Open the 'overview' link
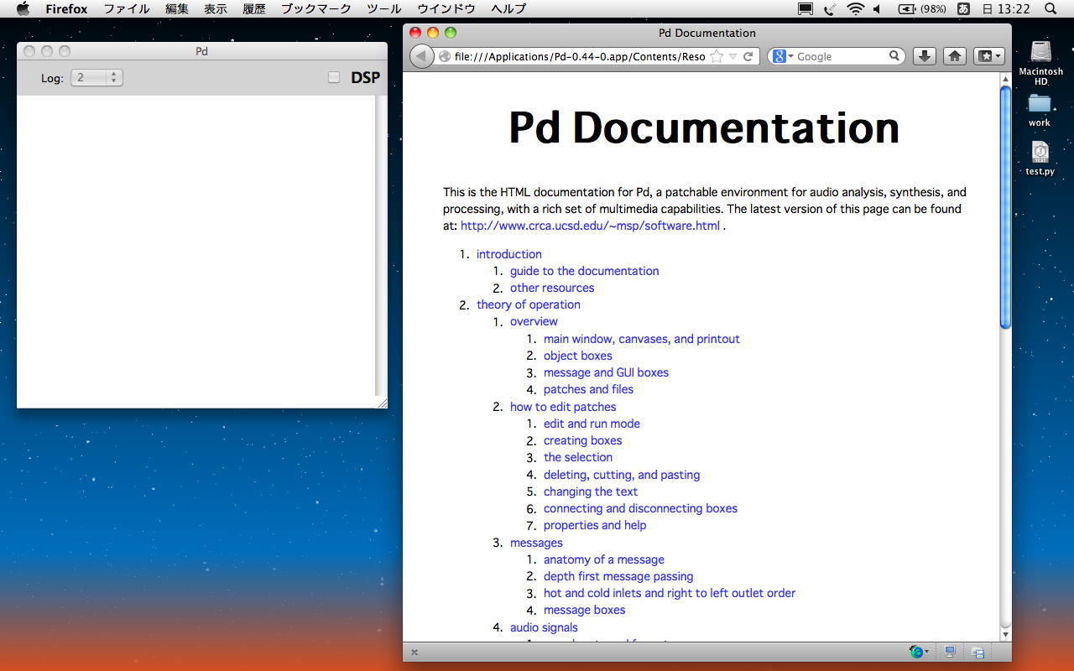This screenshot has height=671, width=1074. pyautogui.click(x=534, y=321)
